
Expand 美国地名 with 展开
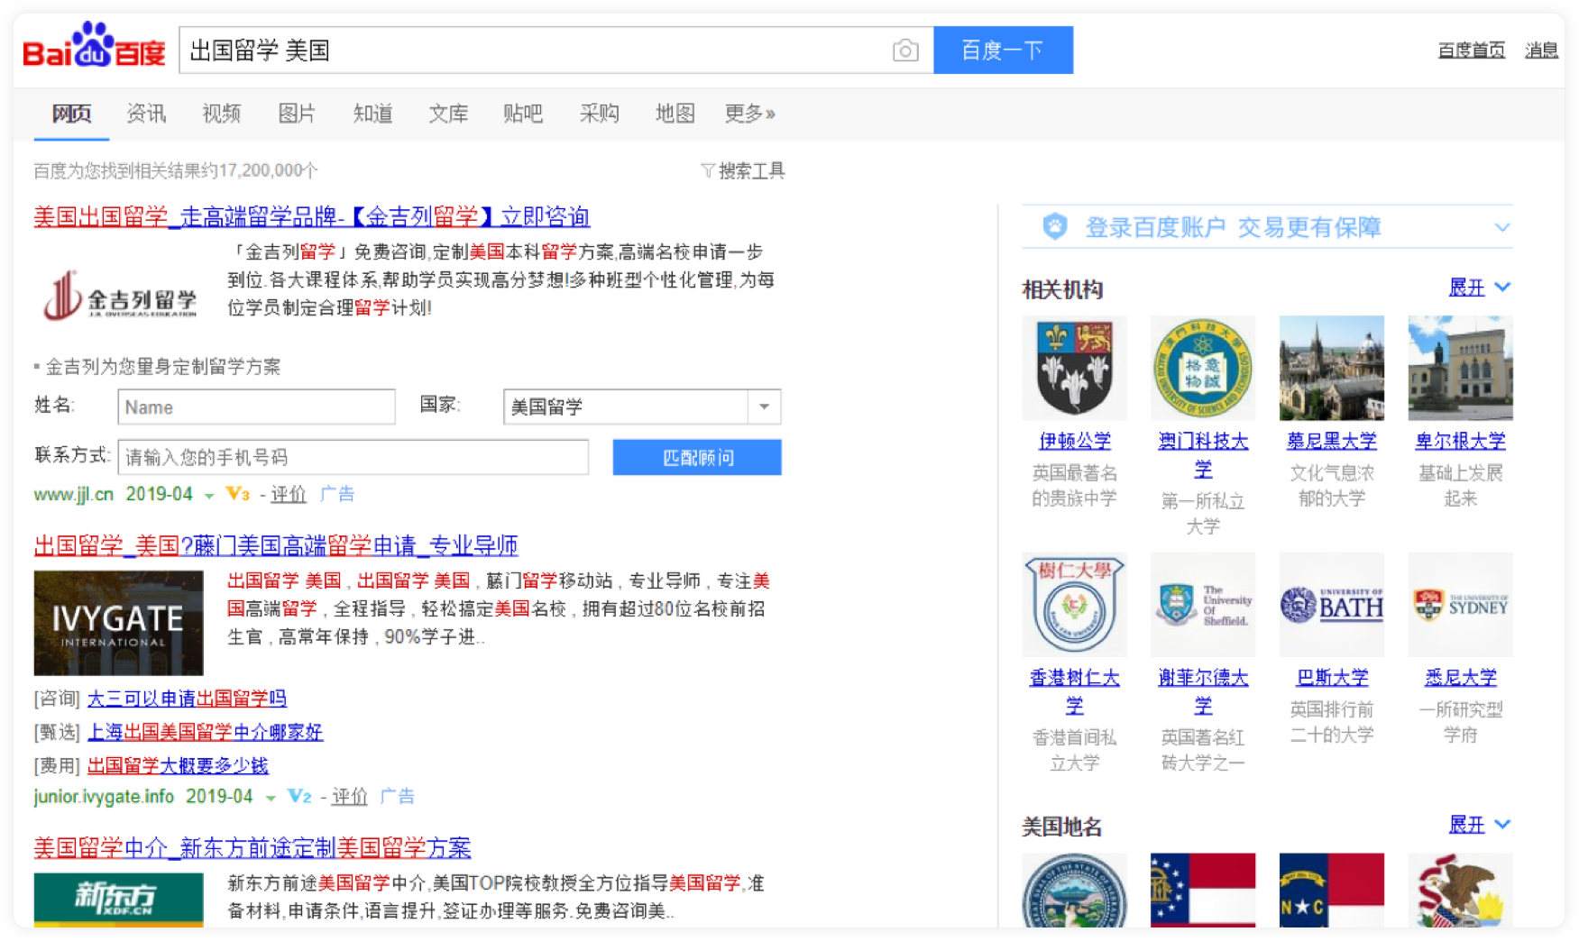coord(1479,825)
